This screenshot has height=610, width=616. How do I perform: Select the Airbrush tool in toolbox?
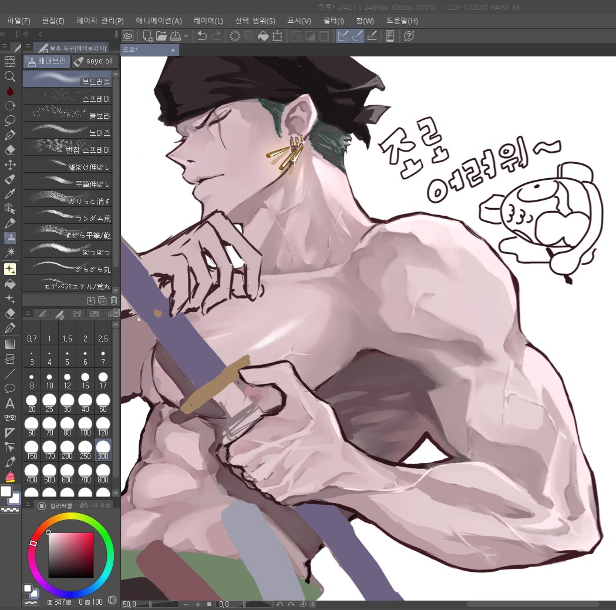pyautogui.click(x=10, y=238)
